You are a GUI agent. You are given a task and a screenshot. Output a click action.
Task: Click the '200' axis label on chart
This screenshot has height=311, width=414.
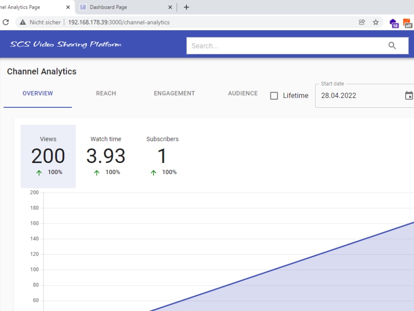click(x=34, y=192)
